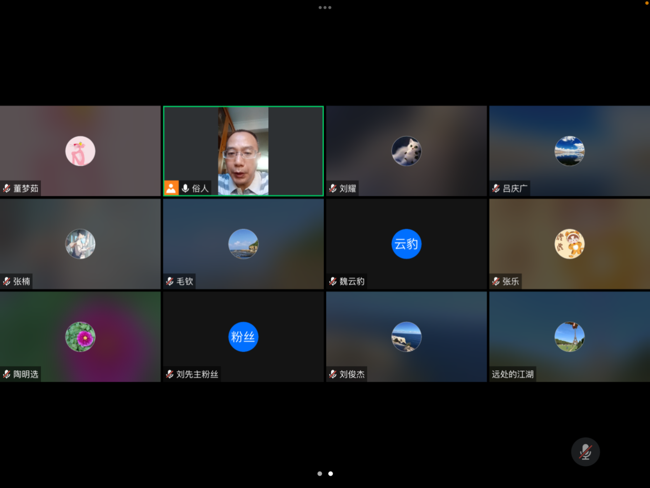This screenshot has height=488, width=650.
Task: Click the pink flower avatar of 陶明选
Action: pyautogui.click(x=80, y=337)
